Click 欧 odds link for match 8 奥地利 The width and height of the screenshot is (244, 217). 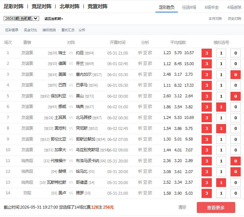(x=150, y=128)
